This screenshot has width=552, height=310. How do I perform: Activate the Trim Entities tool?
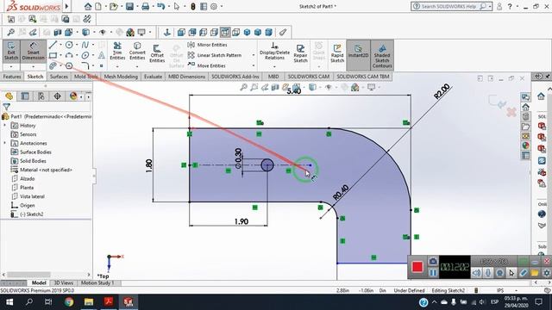pos(117,52)
